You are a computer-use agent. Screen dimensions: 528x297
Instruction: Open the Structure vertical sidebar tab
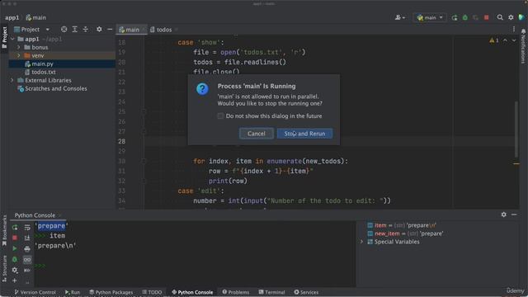4,268
